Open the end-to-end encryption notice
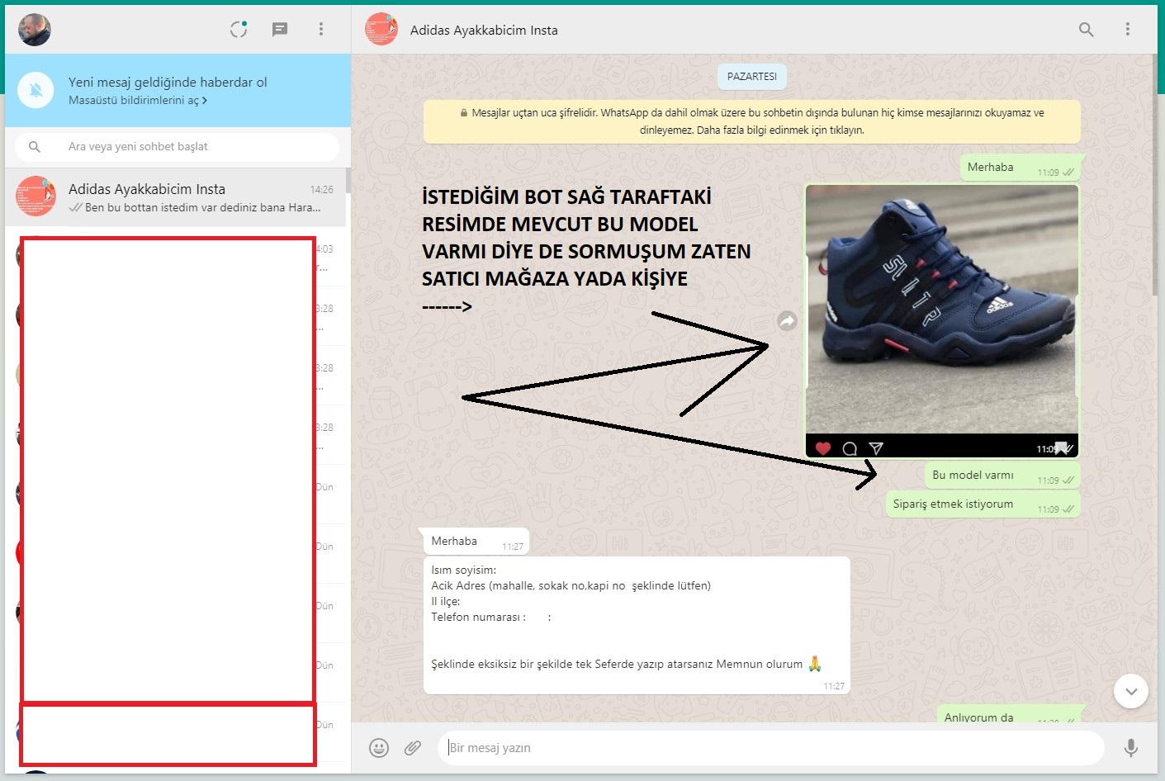 752,121
